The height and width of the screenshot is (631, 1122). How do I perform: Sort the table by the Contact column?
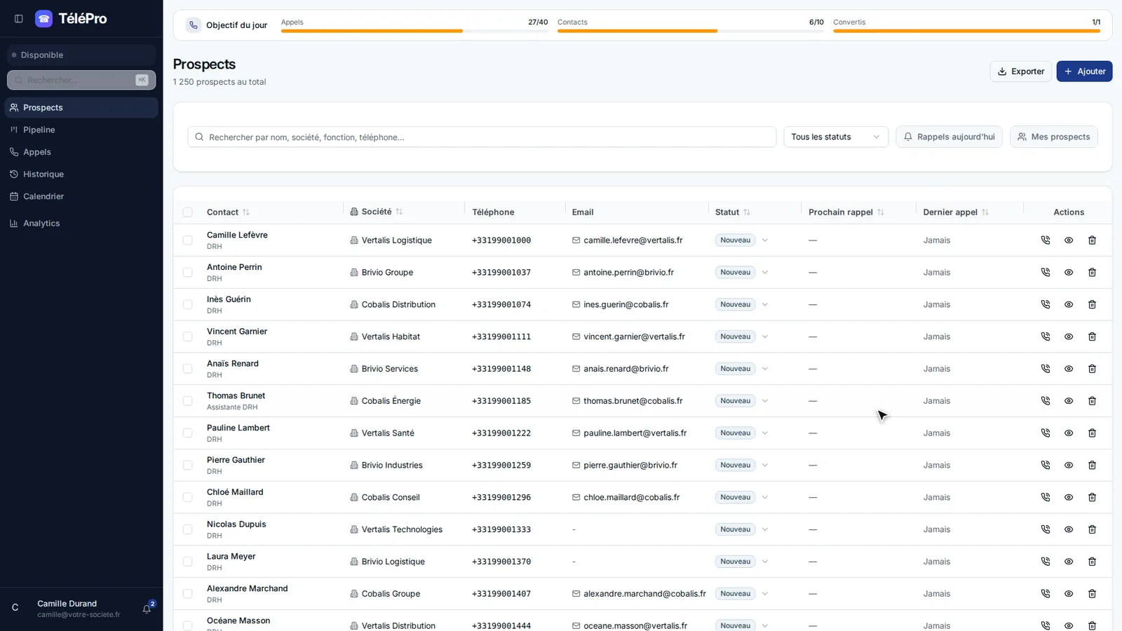pos(228,212)
